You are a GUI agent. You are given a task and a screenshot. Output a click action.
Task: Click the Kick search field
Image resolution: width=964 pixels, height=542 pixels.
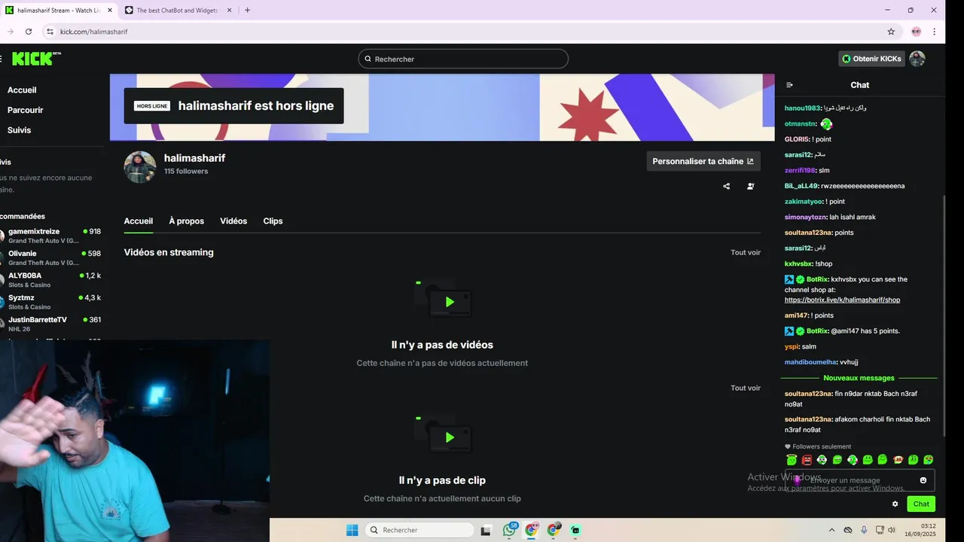[463, 59]
